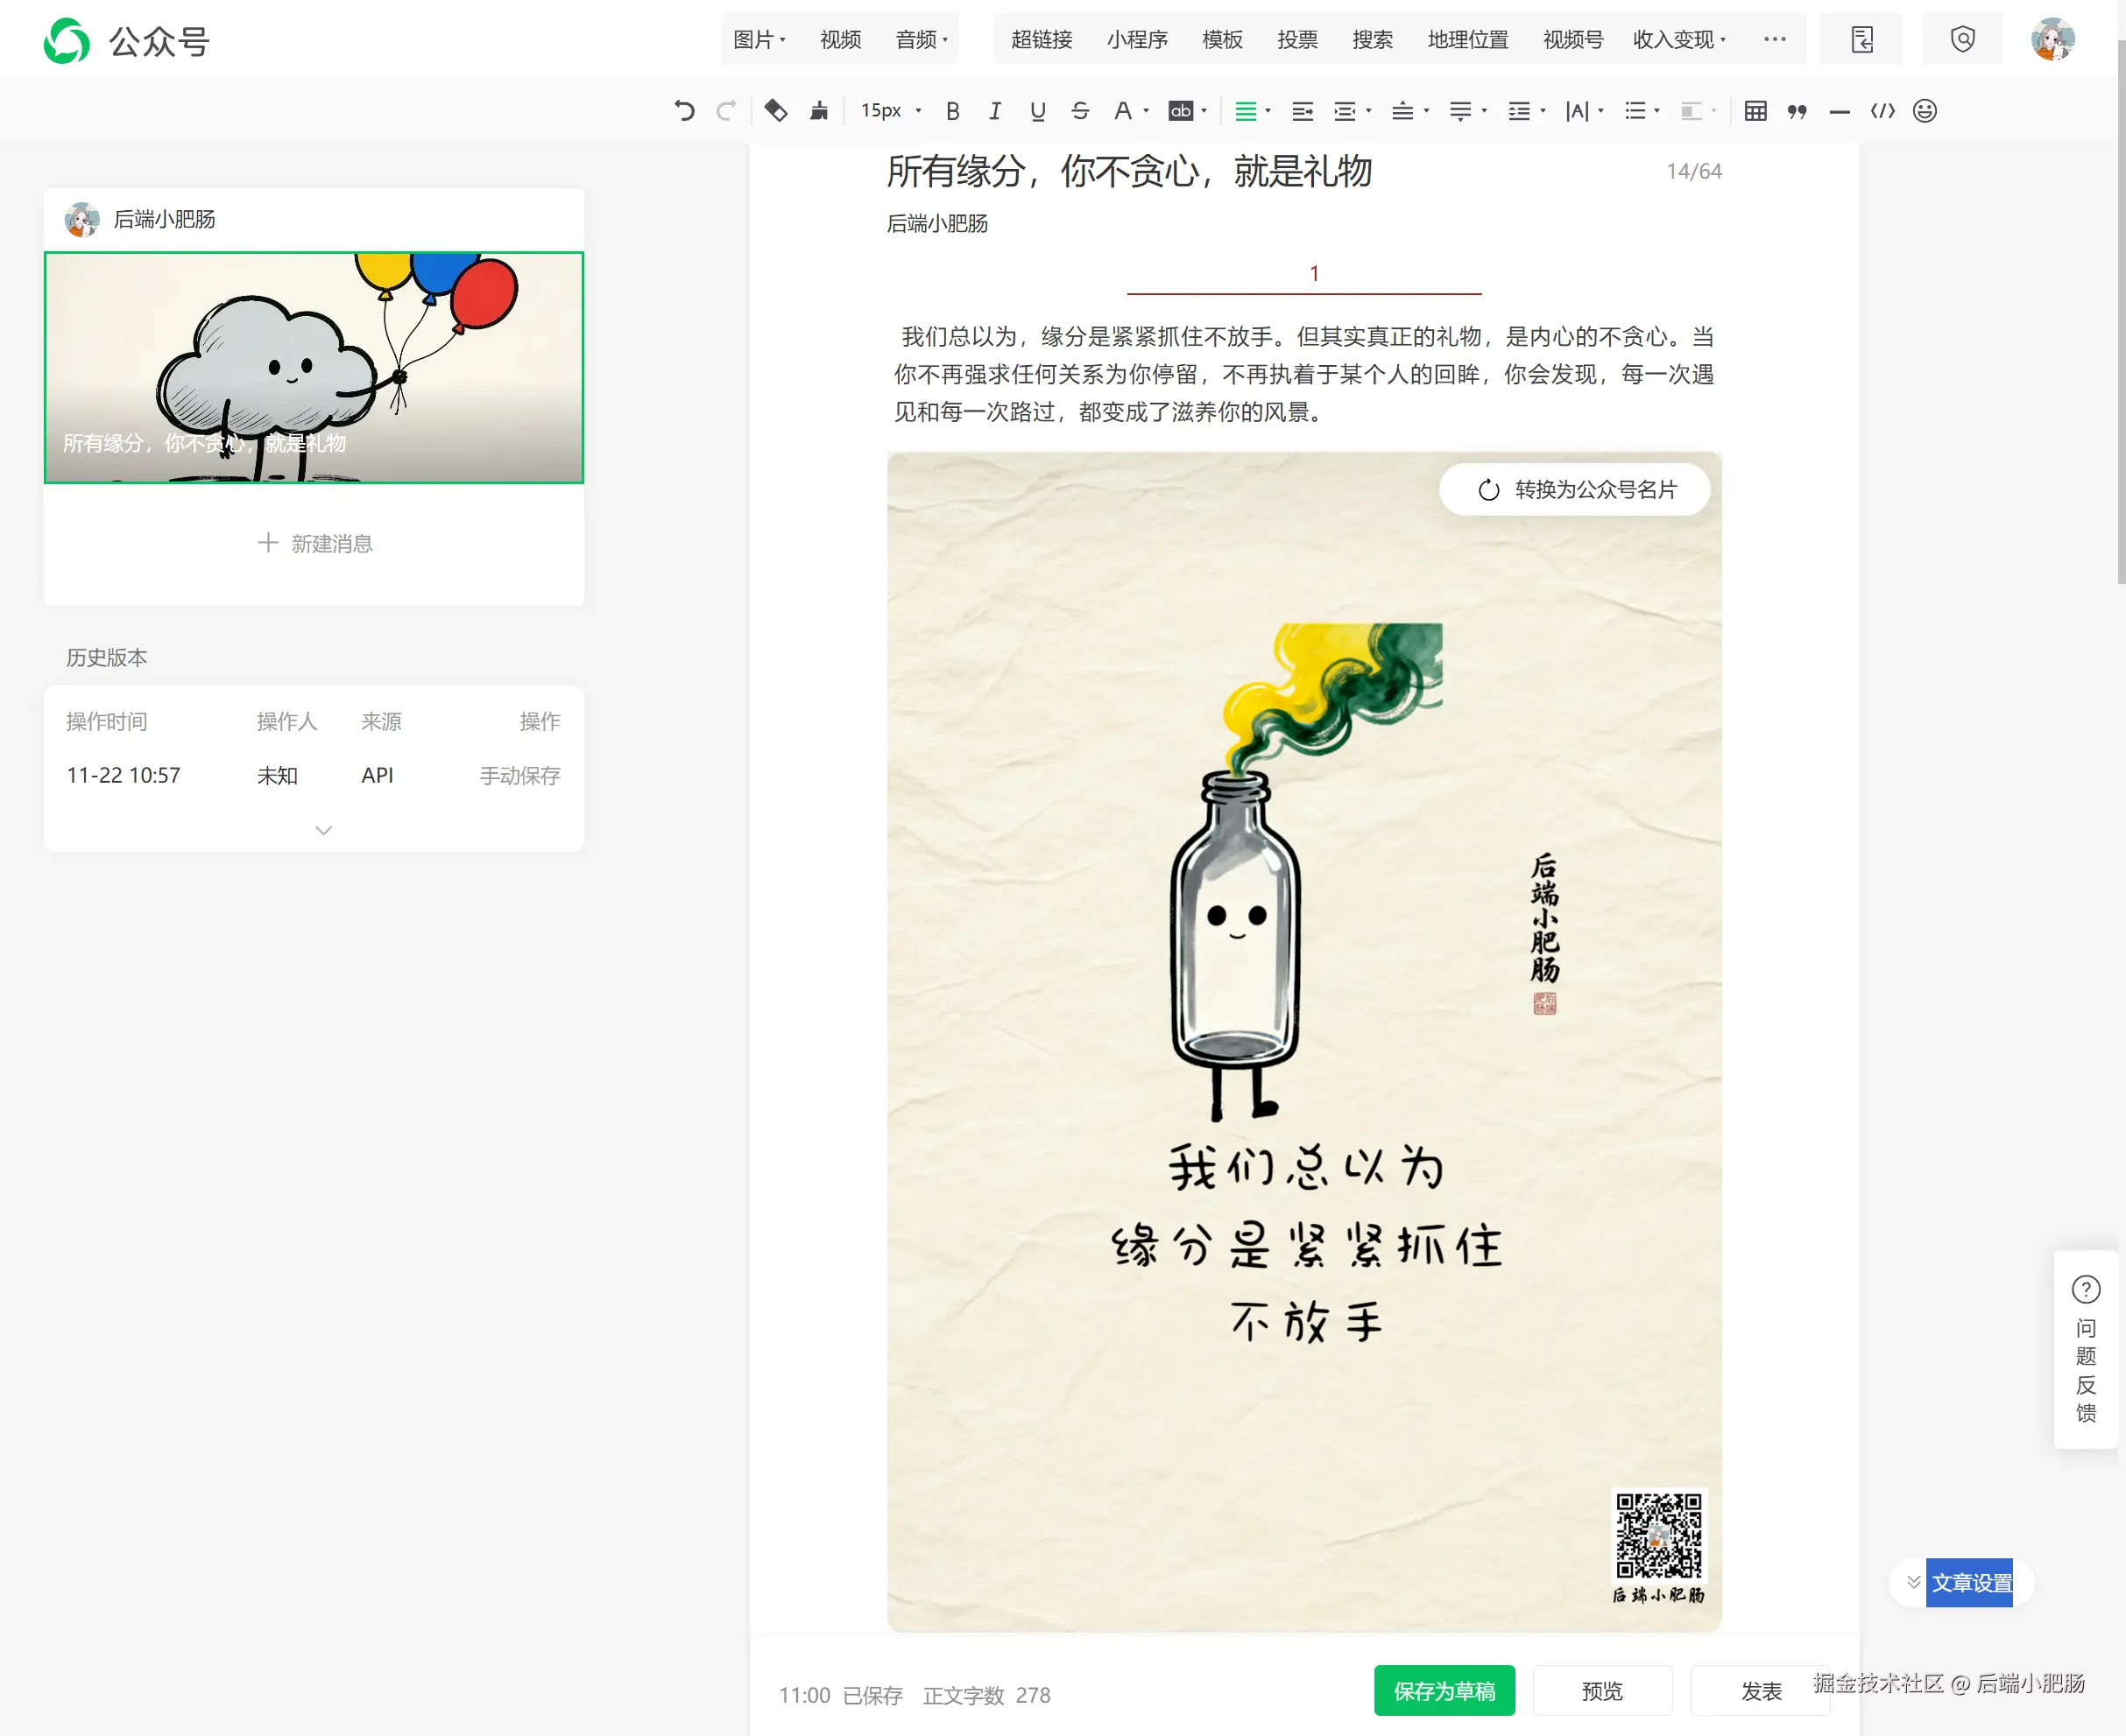Click the undo arrow icon
Screen dimensions: 2126x1736
coord(683,111)
